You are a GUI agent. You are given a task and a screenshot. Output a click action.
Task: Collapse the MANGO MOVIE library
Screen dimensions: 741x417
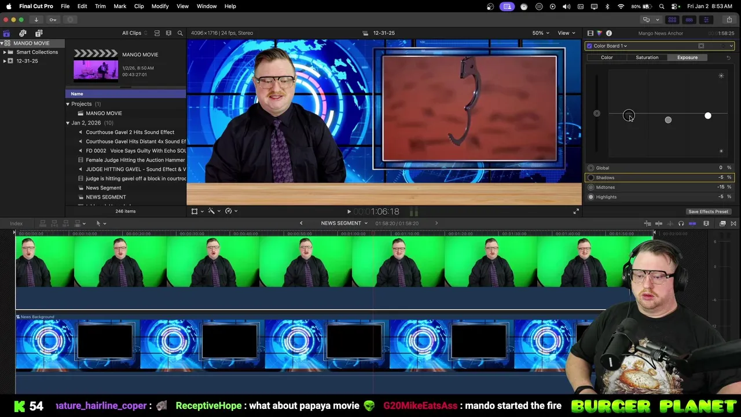(x=2, y=43)
